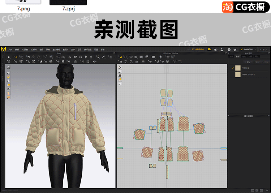Click the 复制 copy button
Image resolution: width=271 pixels, height=193 pixels.
click(256, 62)
